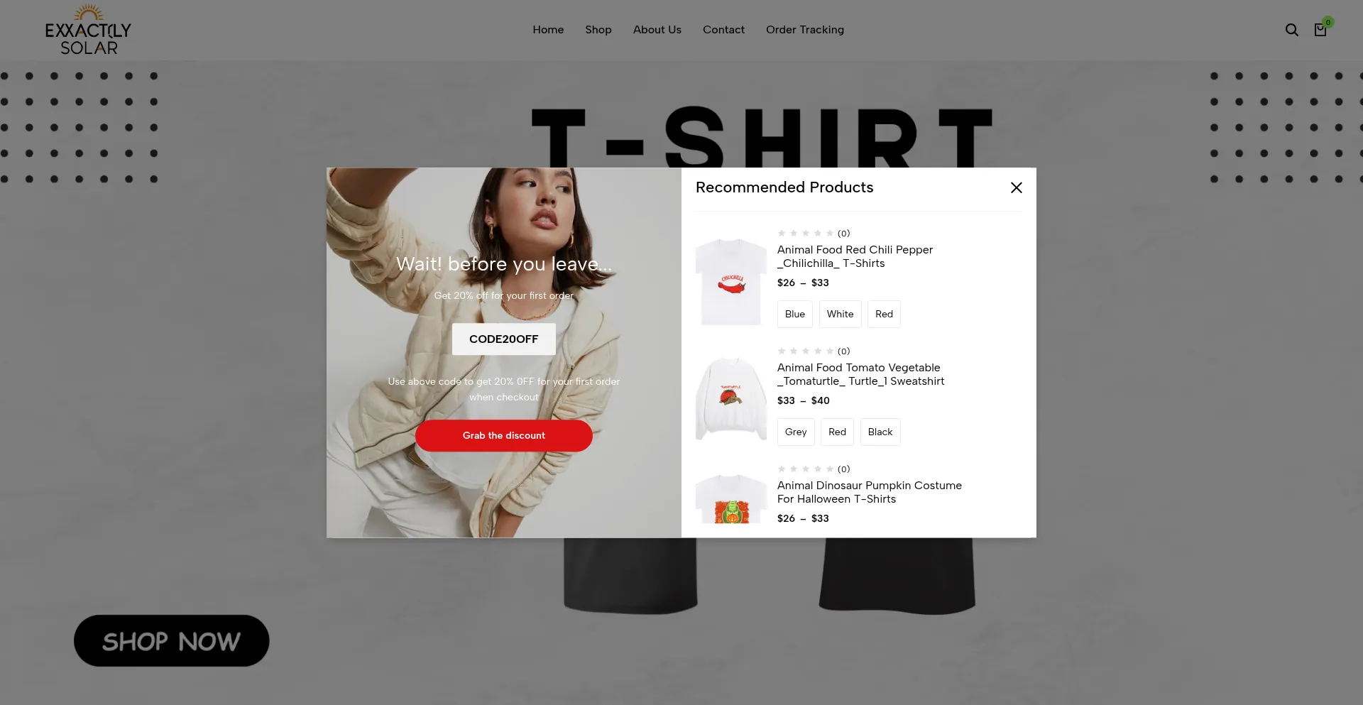Image resolution: width=1363 pixels, height=705 pixels.
Task: Open the search magnifier icon
Action: [1291, 30]
